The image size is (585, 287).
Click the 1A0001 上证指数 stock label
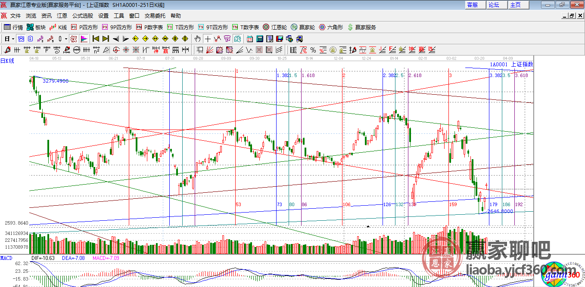511,65
